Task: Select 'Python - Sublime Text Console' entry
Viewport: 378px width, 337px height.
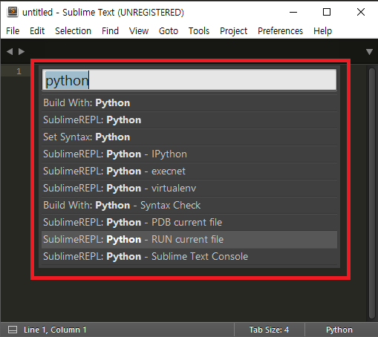Action: pyautogui.click(x=189, y=257)
